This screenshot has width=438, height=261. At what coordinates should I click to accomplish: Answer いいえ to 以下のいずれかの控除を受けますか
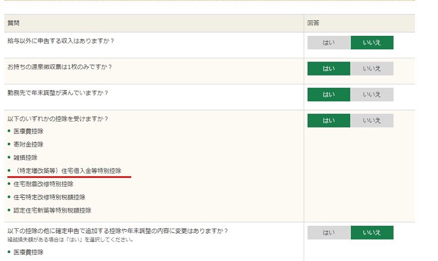(372, 120)
